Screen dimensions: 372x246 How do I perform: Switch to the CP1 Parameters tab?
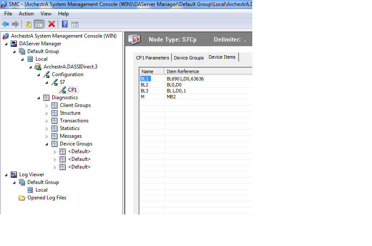pyautogui.click(x=152, y=58)
